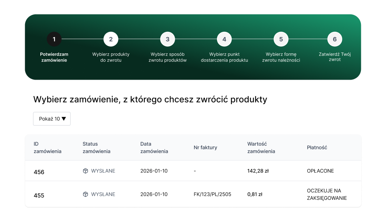The height and width of the screenshot is (222, 385).
Task: Click the "Potwierdzam zamówienie" step label
Action: click(x=54, y=57)
